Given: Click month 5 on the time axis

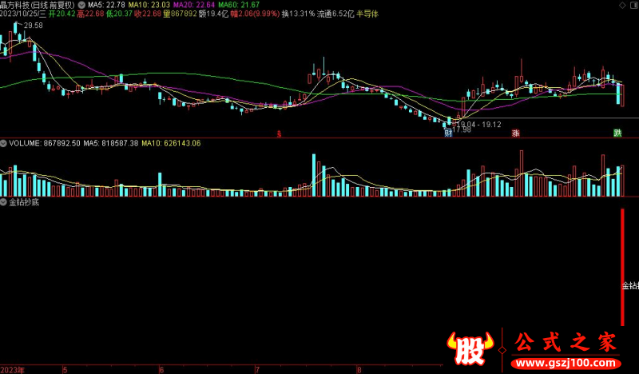Looking at the screenshot, I should tap(65, 370).
